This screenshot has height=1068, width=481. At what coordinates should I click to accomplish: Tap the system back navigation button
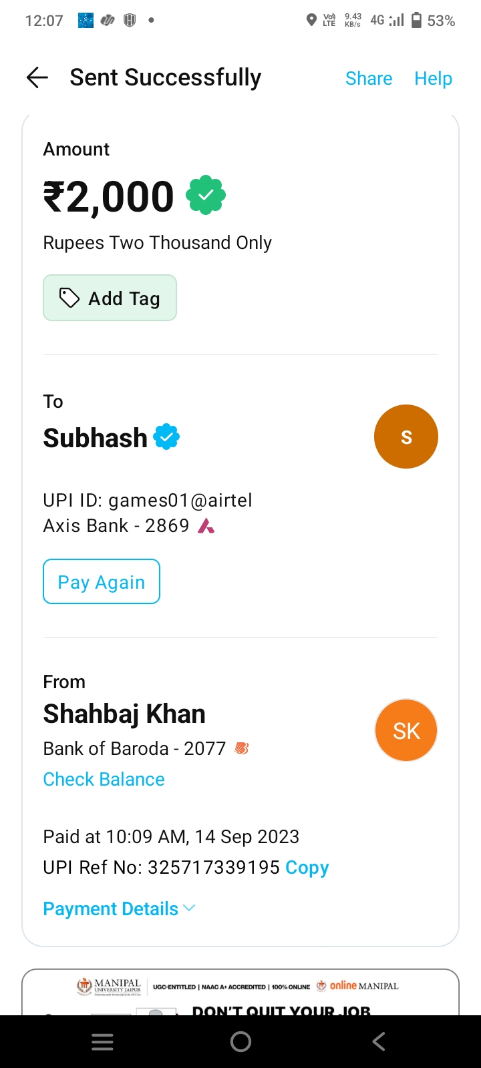(379, 1041)
